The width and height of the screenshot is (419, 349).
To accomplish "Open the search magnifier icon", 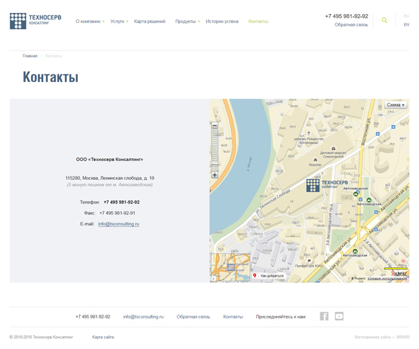I will tap(385, 20).
